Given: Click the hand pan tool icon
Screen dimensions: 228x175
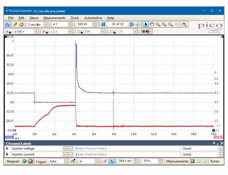Looking at the screenshot, I should 152,24.
